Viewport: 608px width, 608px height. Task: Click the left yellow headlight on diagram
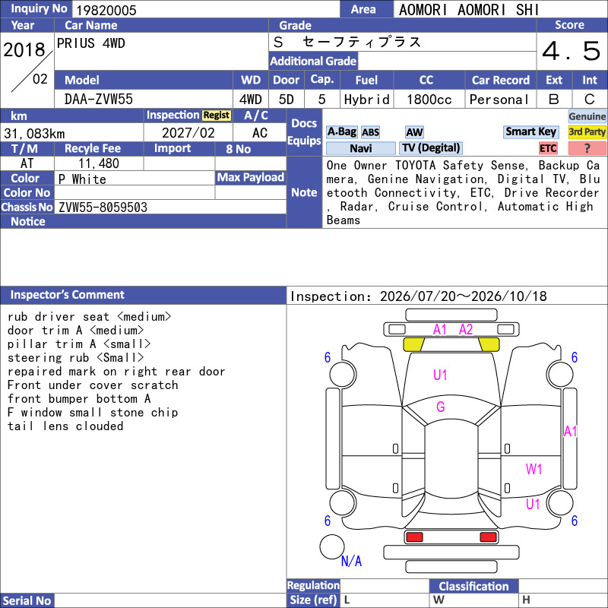pos(413,344)
